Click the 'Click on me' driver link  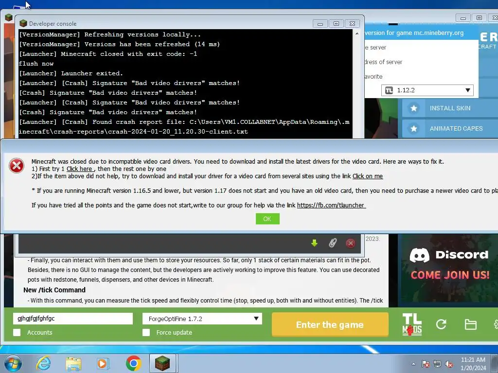368,176
